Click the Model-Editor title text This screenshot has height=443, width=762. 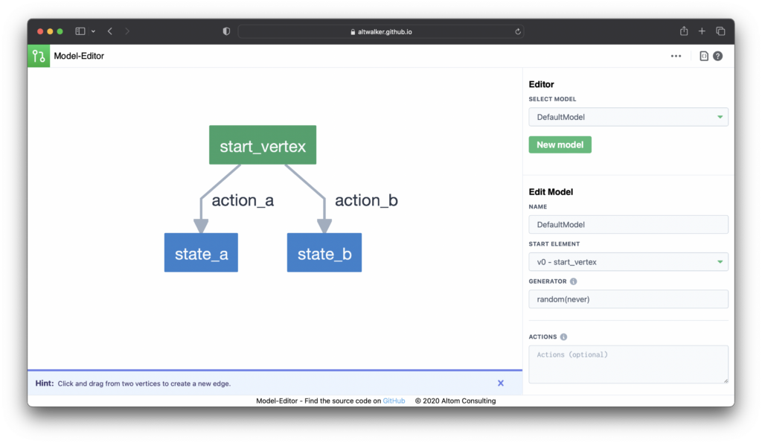[x=79, y=56]
